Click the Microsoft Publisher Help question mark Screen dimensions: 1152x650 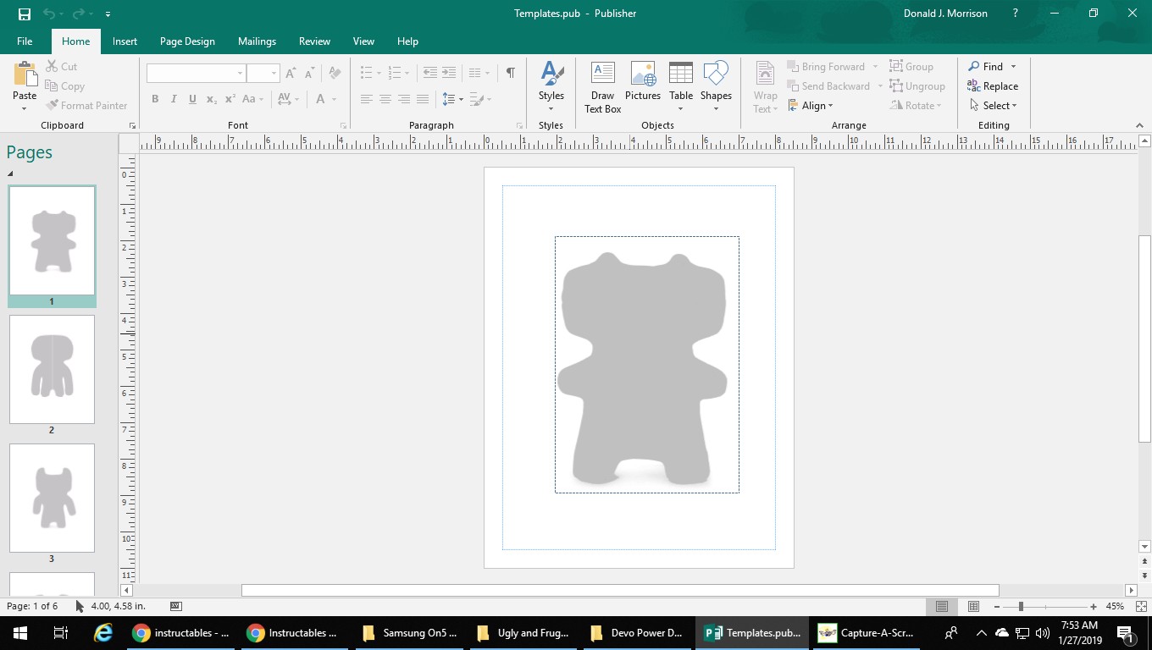(1016, 14)
